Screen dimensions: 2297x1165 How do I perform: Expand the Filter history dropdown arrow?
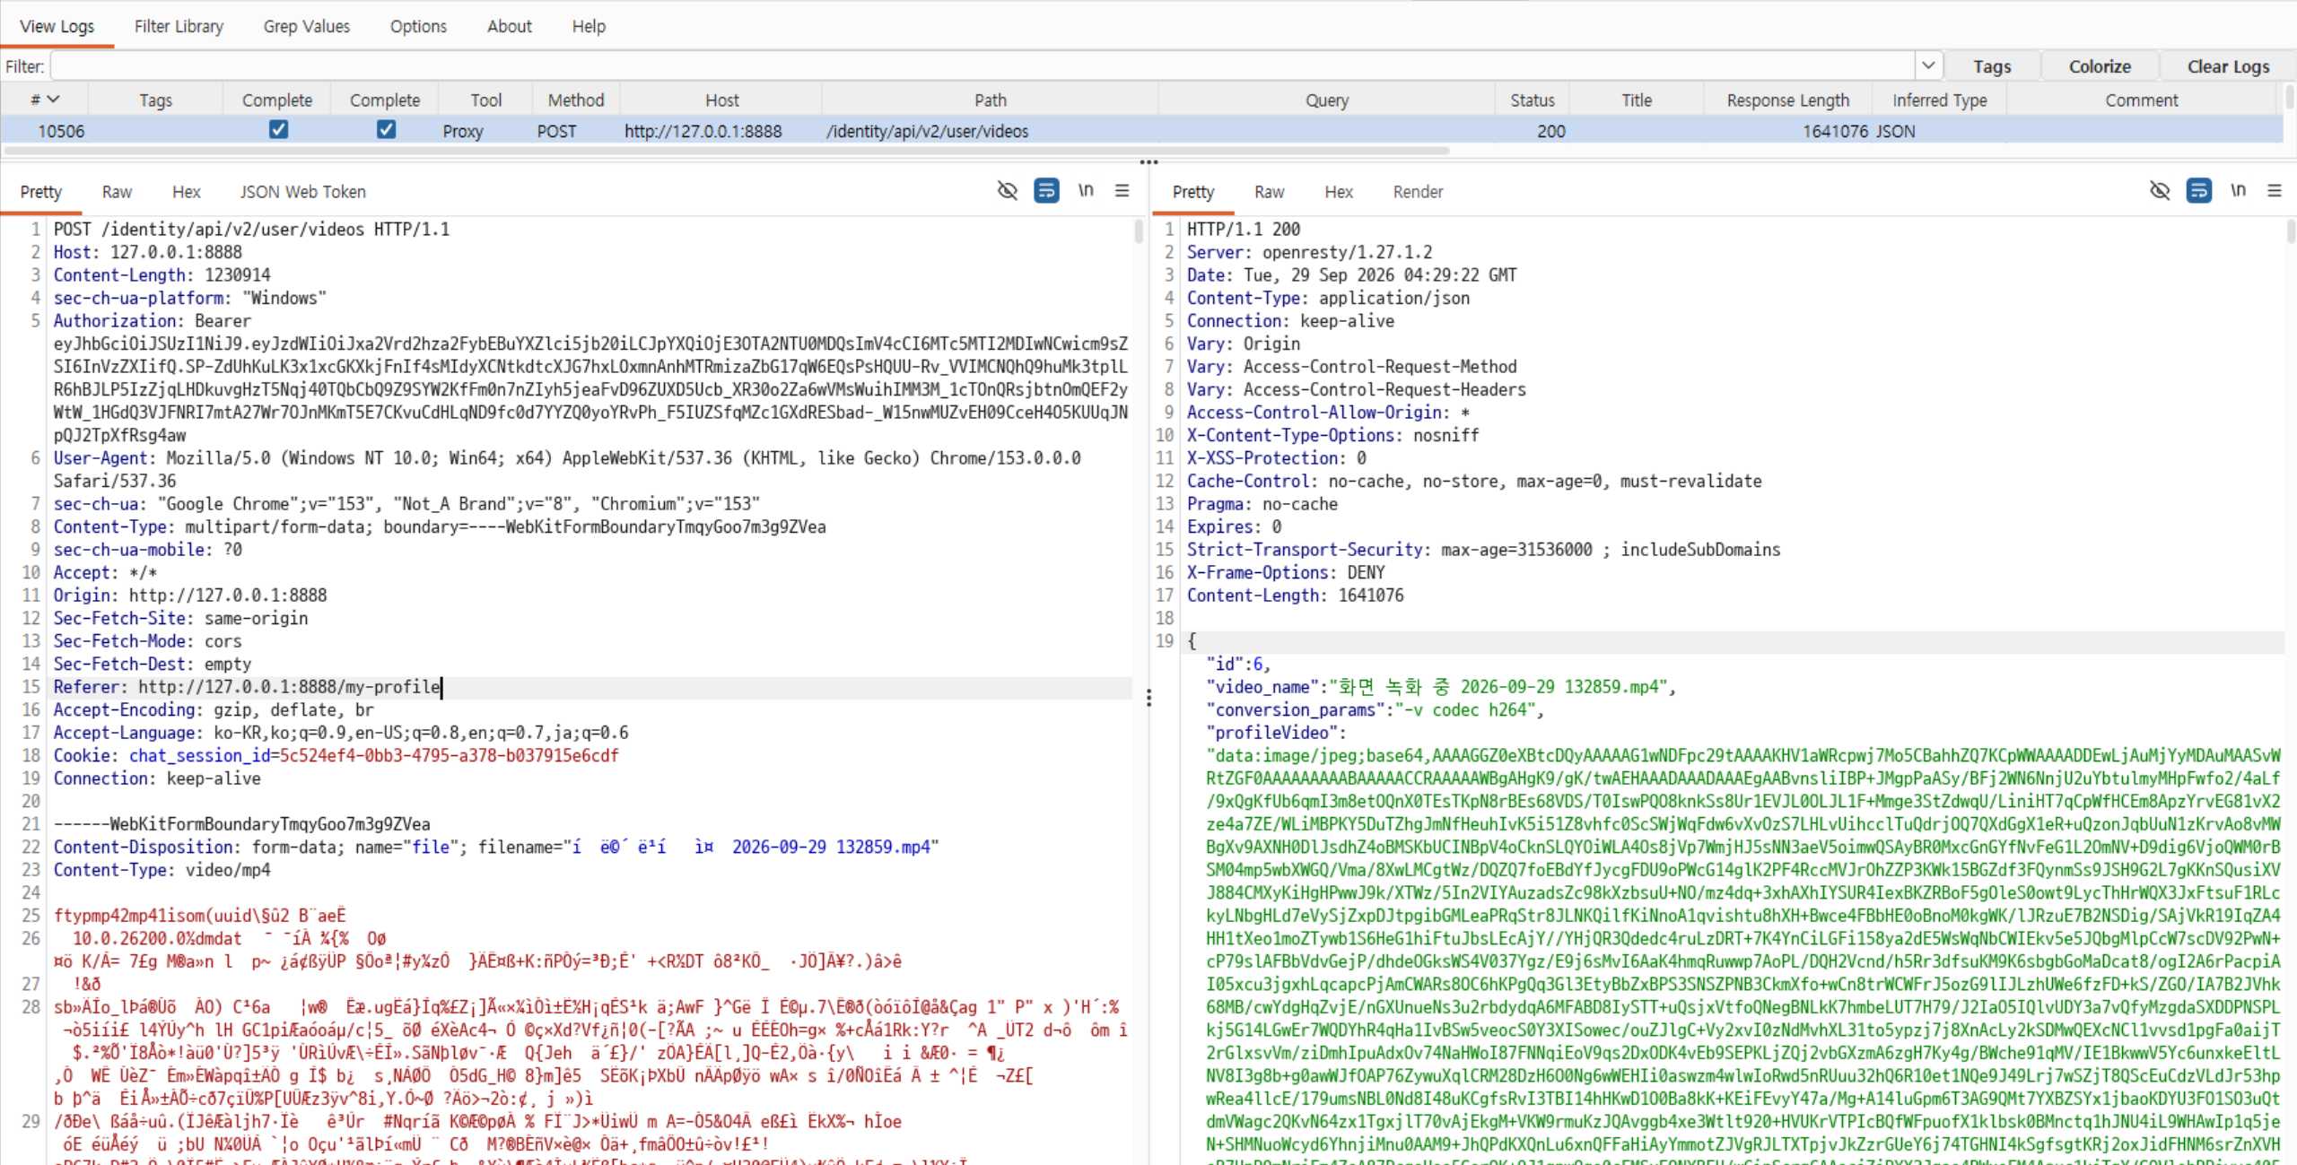point(1927,65)
